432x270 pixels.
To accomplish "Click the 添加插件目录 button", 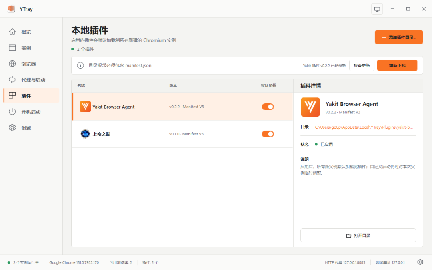I will point(399,37).
